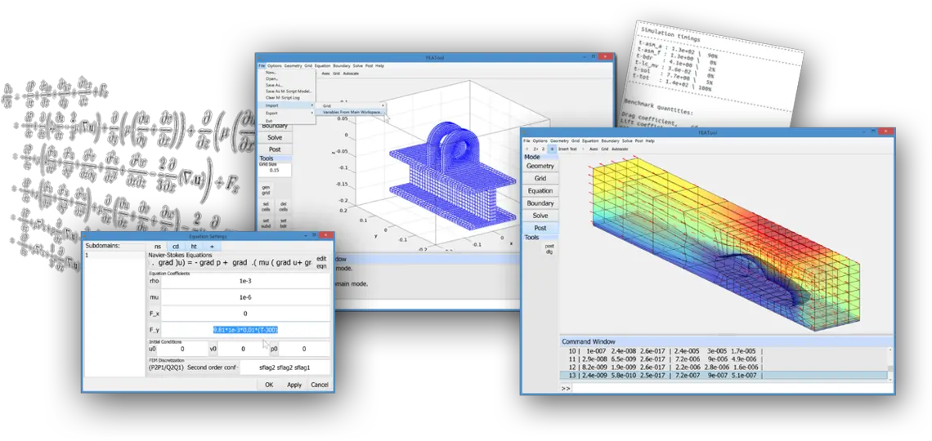The height and width of the screenshot is (441, 932).
Task: Add new physics with the '+' tab
Action: tap(212, 246)
